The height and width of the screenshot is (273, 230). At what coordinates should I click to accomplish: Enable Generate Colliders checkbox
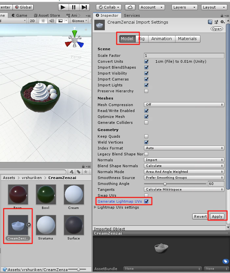[x=146, y=123]
